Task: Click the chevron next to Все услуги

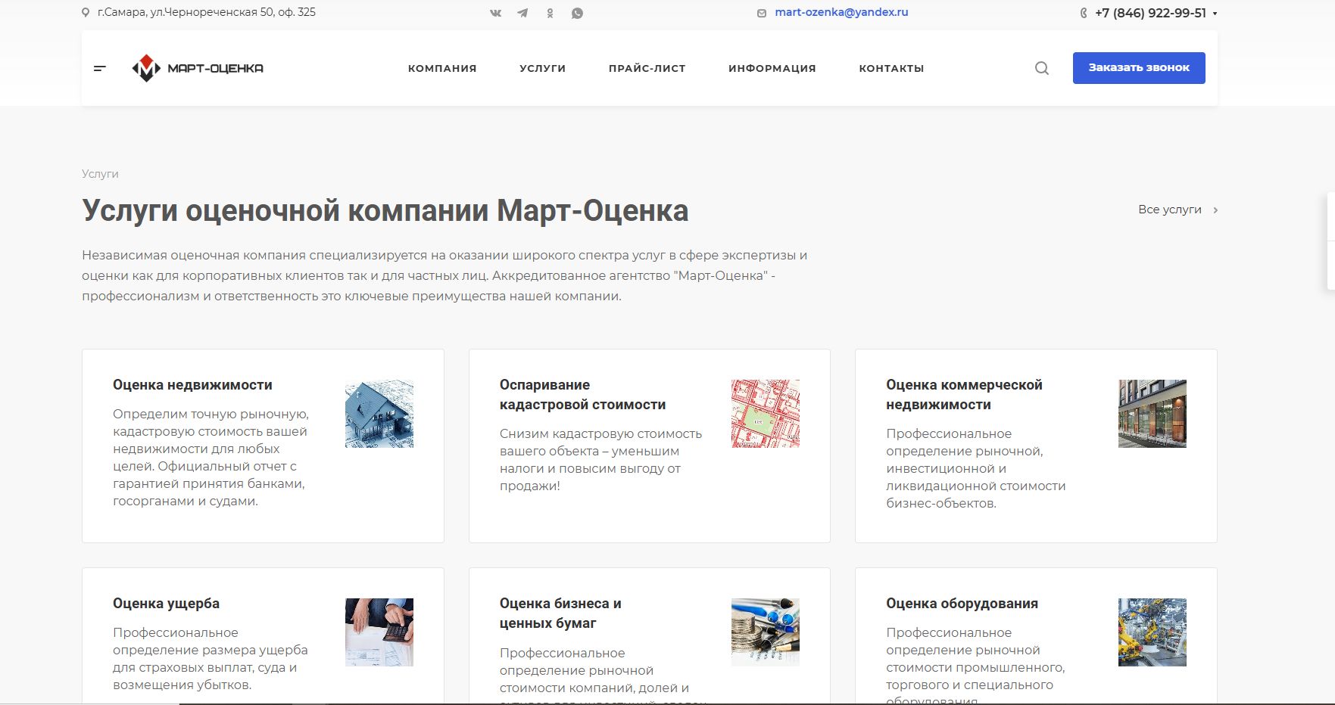Action: pos(1215,210)
